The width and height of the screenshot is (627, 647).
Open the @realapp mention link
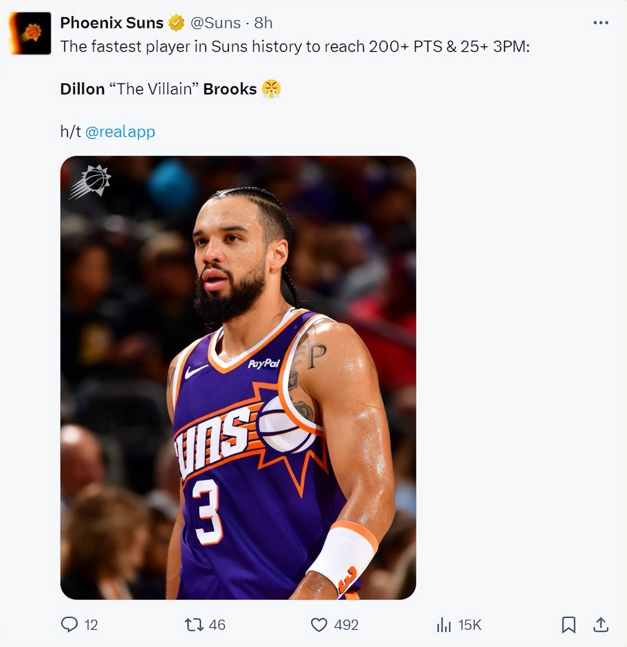click(120, 131)
